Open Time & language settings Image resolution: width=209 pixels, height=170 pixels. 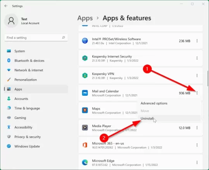click(x=36, y=108)
